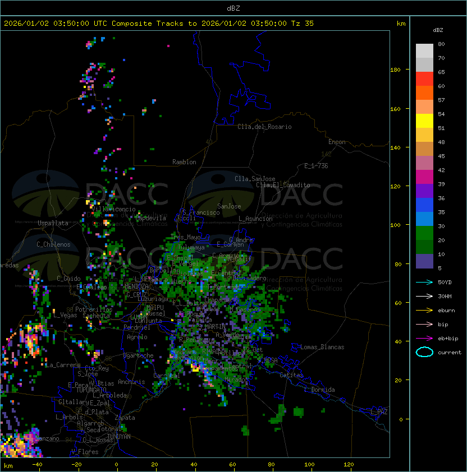Click the 120 value on the horizontal axis
This screenshot has height=472, width=467.
pyautogui.click(x=349, y=465)
